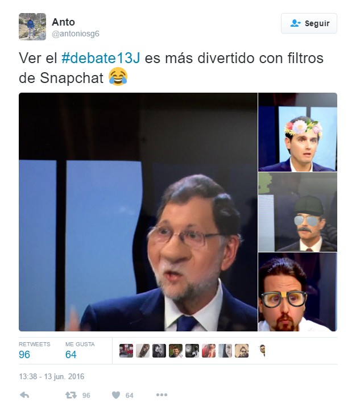356x411 pixels.
Task: Click the reply arrow icon
Action: 24,395
